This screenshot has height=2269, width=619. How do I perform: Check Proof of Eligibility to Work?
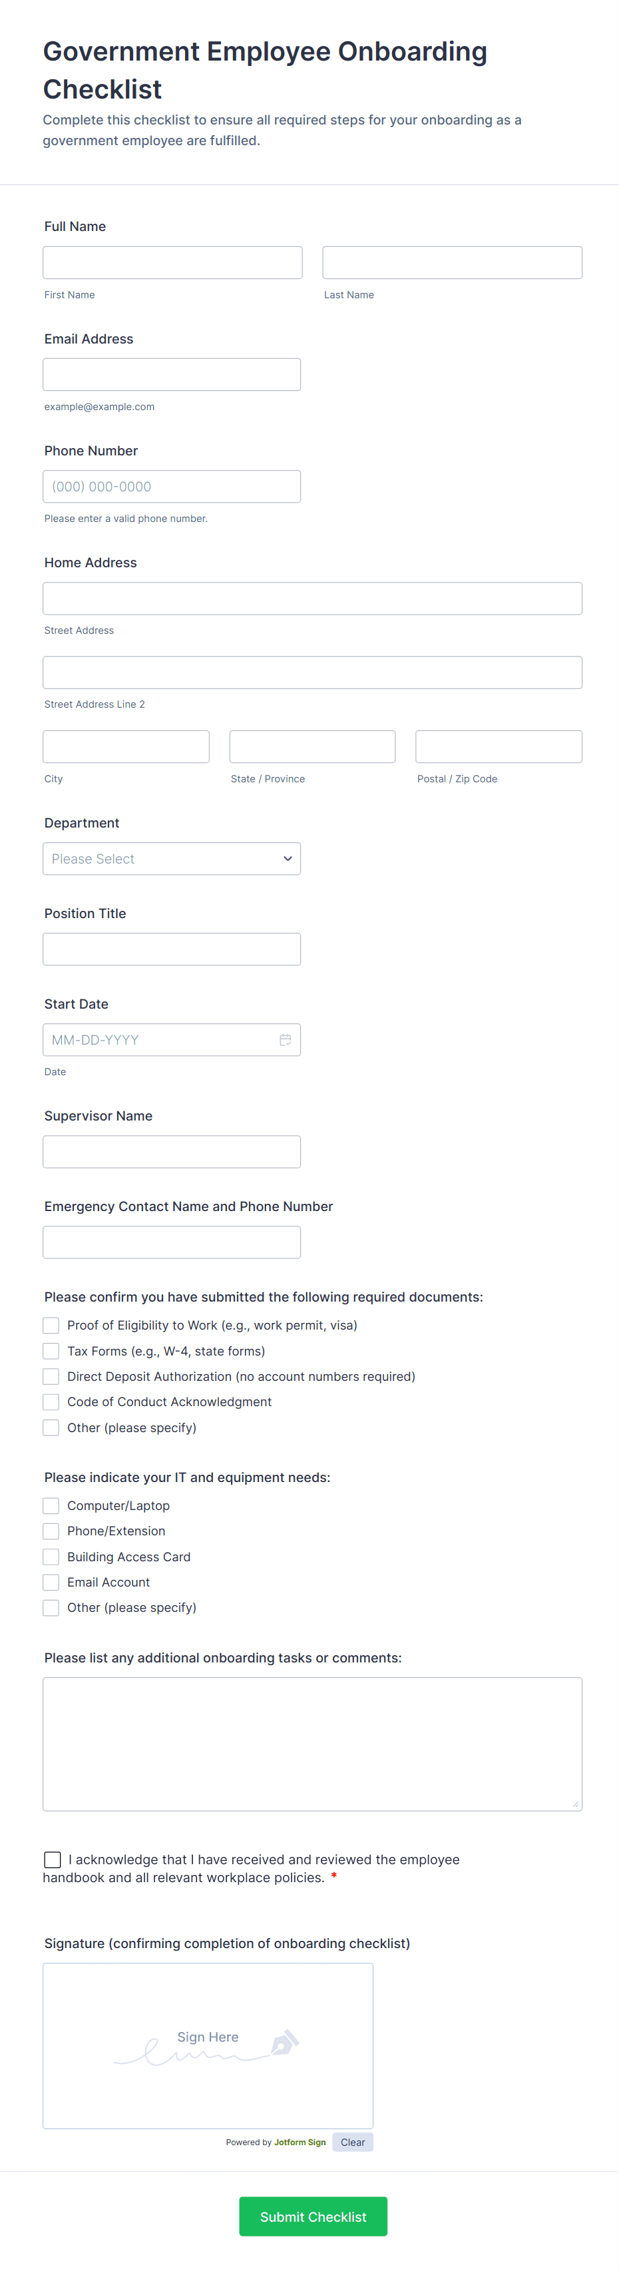(x=51, y=1326)
